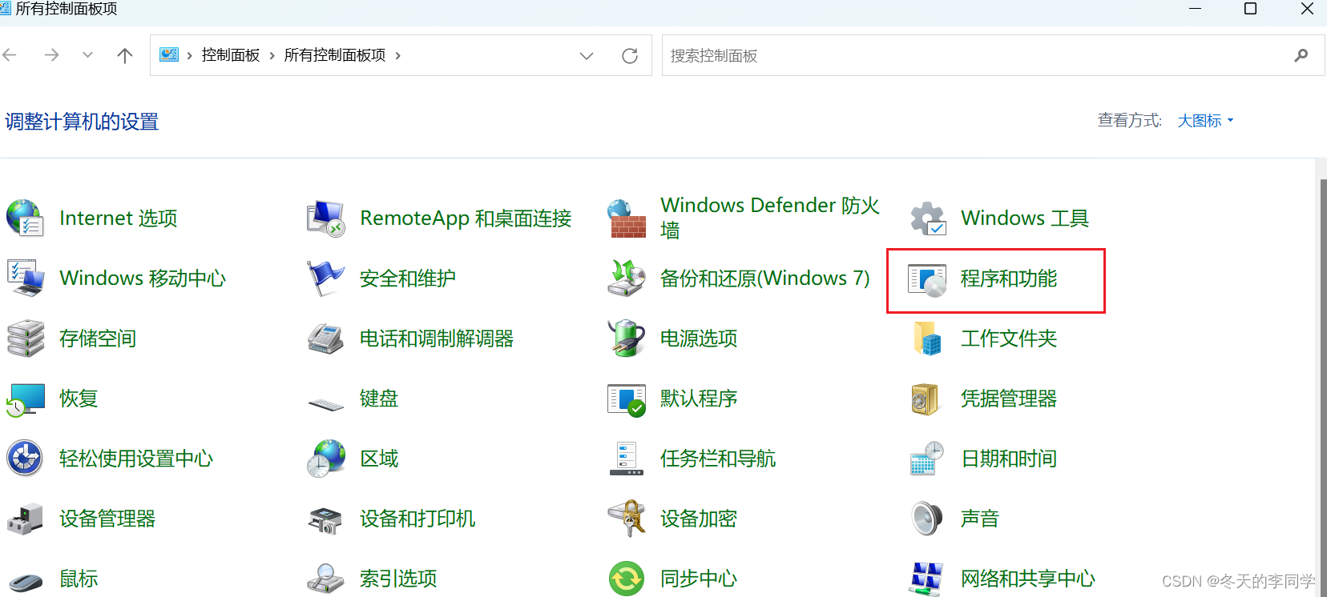Click the 调整计算机的设置 heading text
Image resolution: width=1327 pixels, height=597 pixels.
(x=82, y=122)
